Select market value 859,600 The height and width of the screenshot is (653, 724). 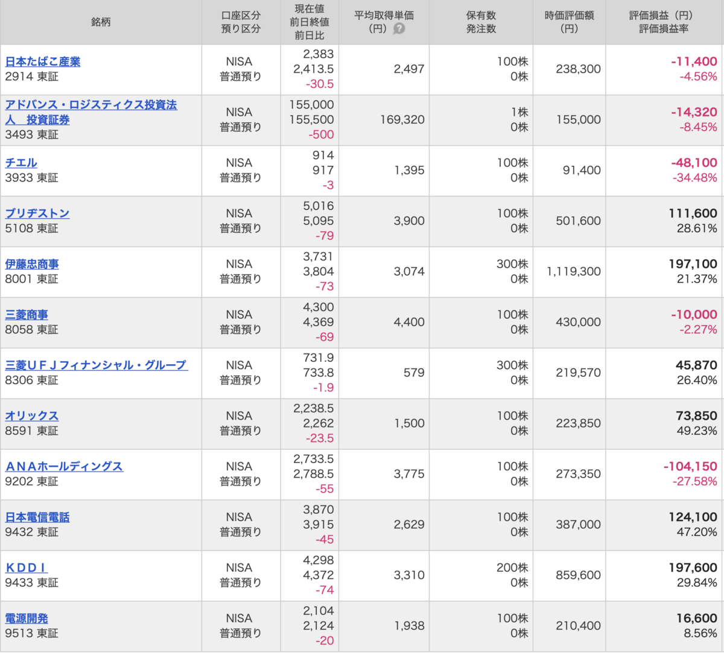click(x=578, y=575)
